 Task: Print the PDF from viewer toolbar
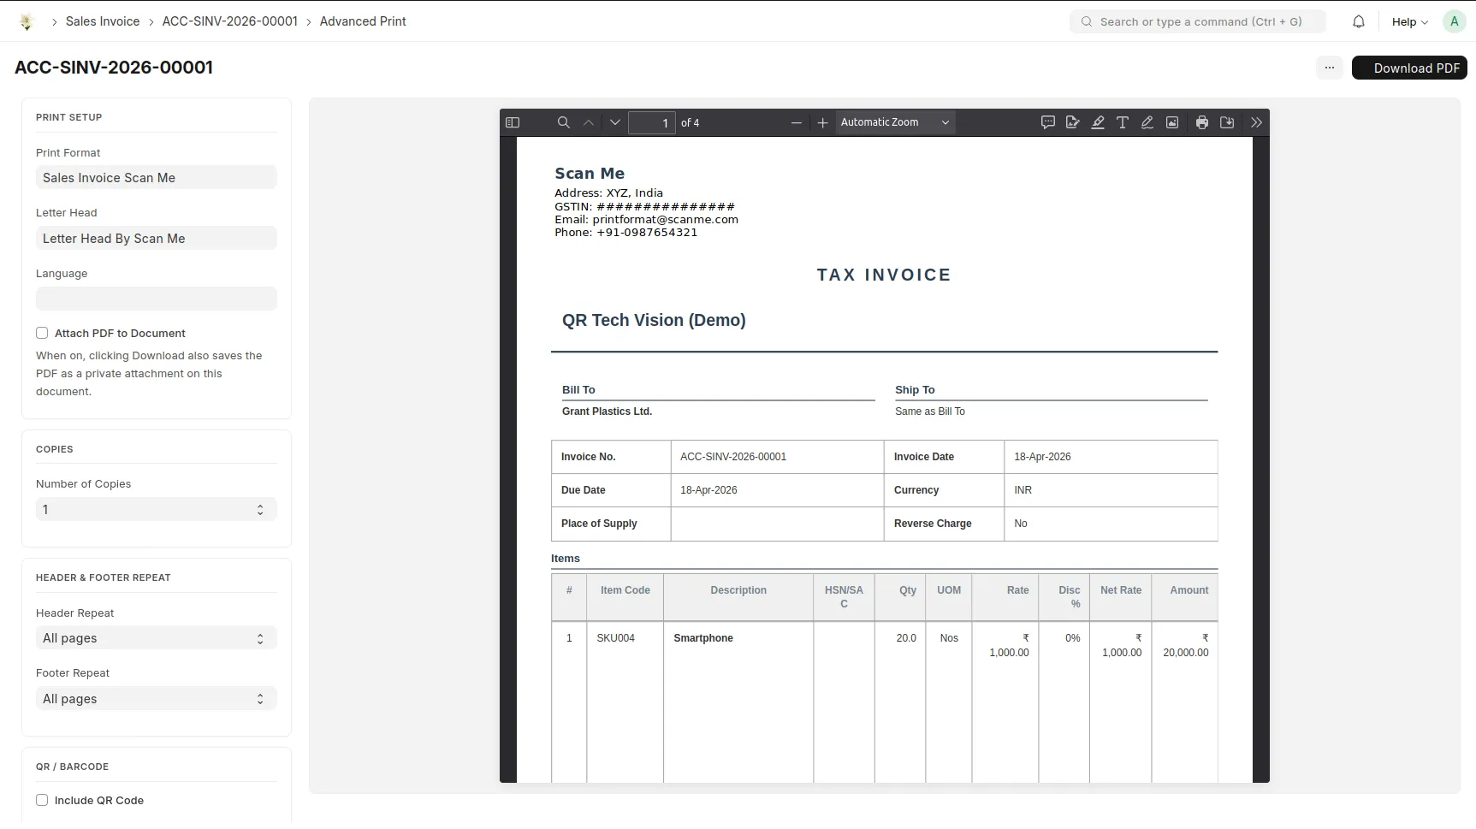click(x=1202, y=122)
